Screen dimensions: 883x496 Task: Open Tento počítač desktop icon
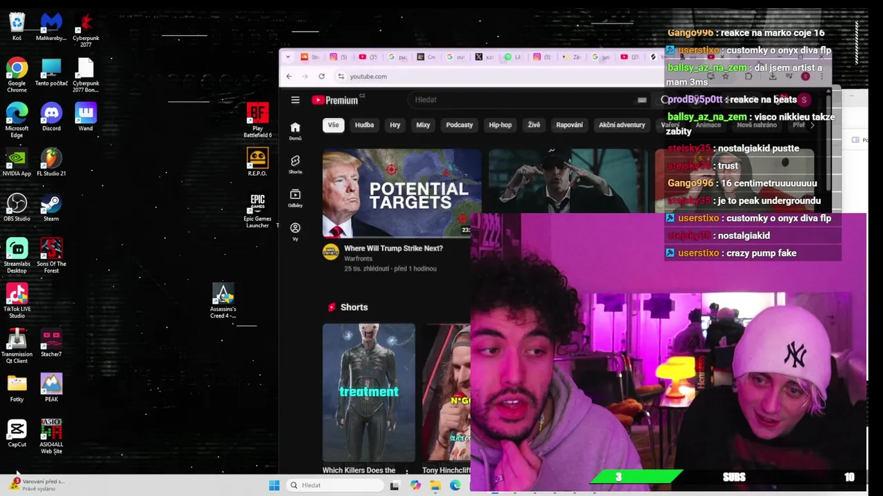coord(51,72)
